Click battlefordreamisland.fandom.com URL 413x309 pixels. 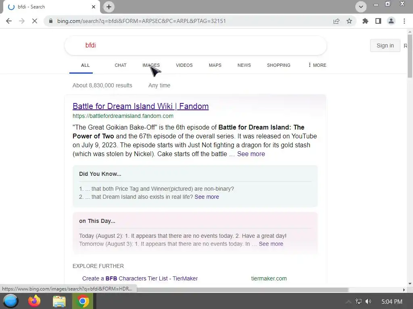(x=123, y=116)
